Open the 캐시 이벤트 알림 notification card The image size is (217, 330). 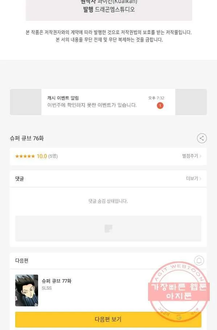[x=108, y=102]
